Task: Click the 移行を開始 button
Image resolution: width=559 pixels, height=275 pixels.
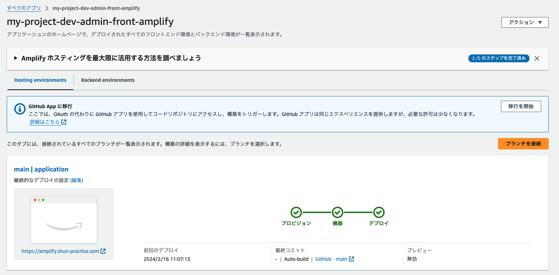Action: (521, 106)
